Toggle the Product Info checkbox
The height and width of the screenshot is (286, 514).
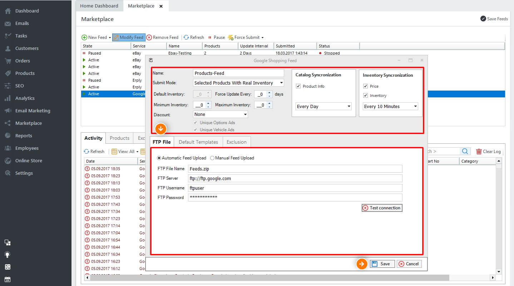(x=298, y=86)
